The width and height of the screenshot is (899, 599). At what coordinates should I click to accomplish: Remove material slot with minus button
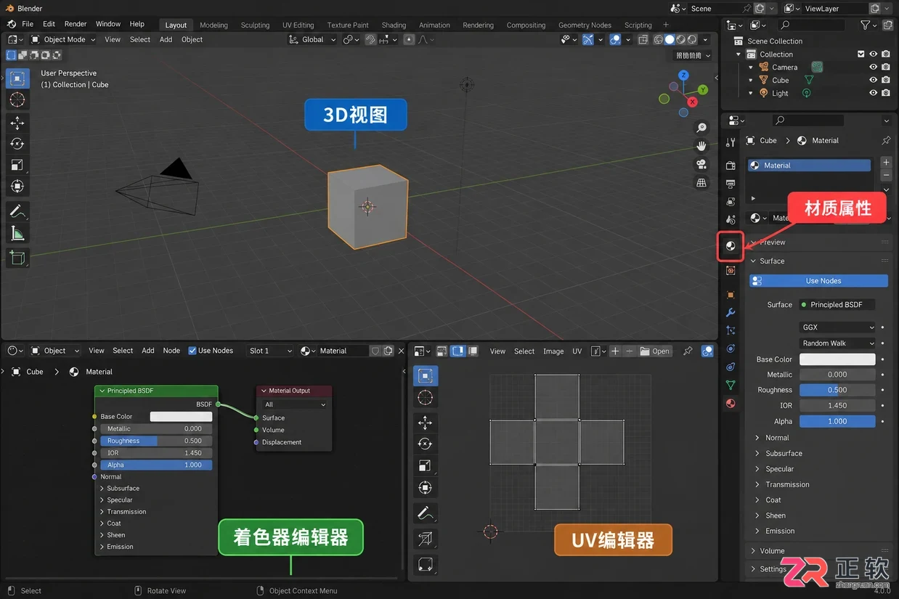886,175
